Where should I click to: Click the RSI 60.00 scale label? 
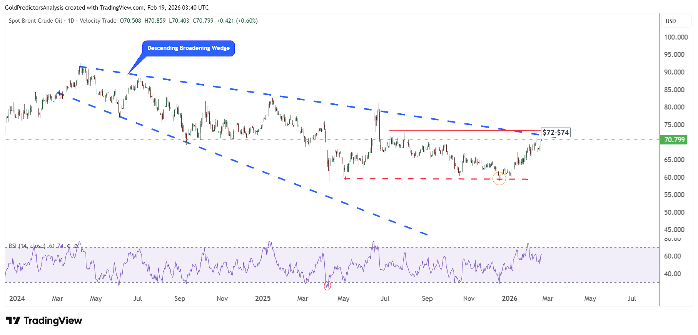(x=673, y=256)
